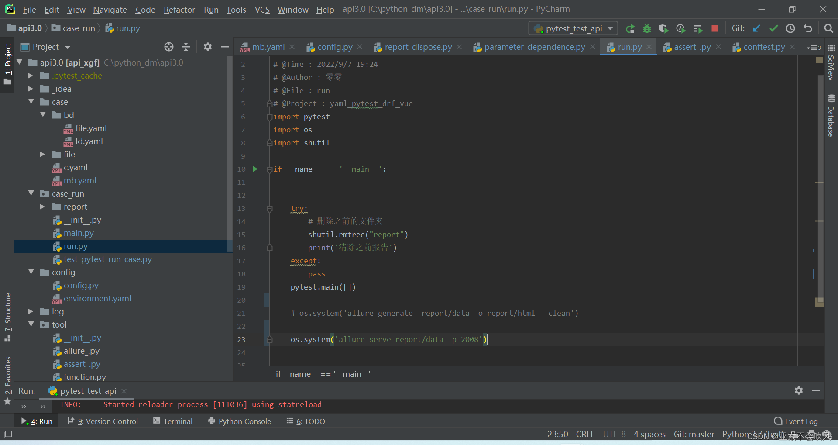Toggle the Favorites tool window side button

point(8,380)
